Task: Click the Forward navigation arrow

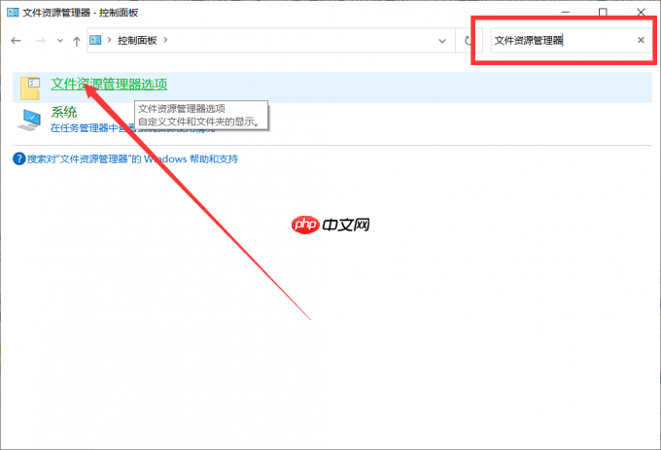Action: pyautogui.click(x=41, y=41)
